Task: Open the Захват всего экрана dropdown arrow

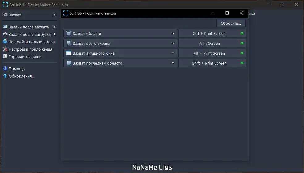Action: [173, 43]
